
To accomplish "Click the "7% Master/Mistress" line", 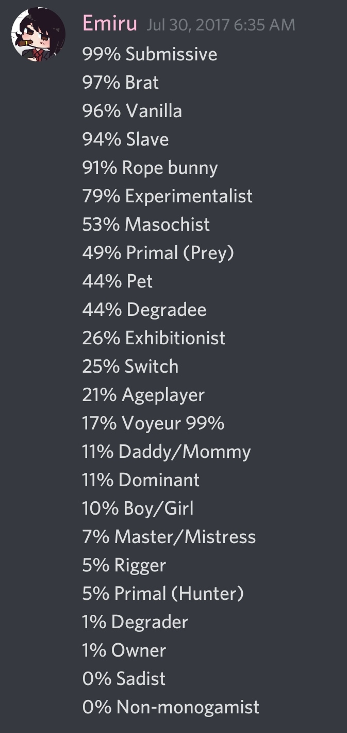I will click(169, 537).
